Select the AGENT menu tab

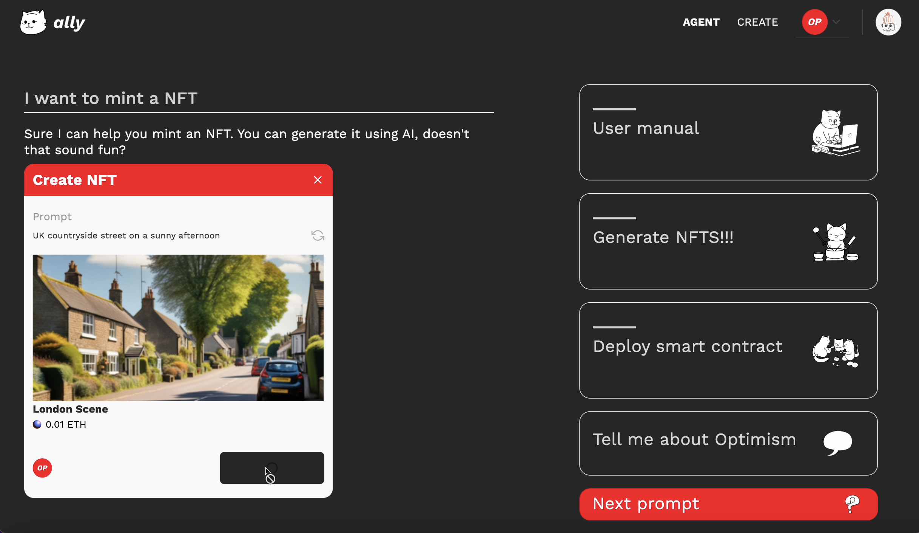click(701, 22)
